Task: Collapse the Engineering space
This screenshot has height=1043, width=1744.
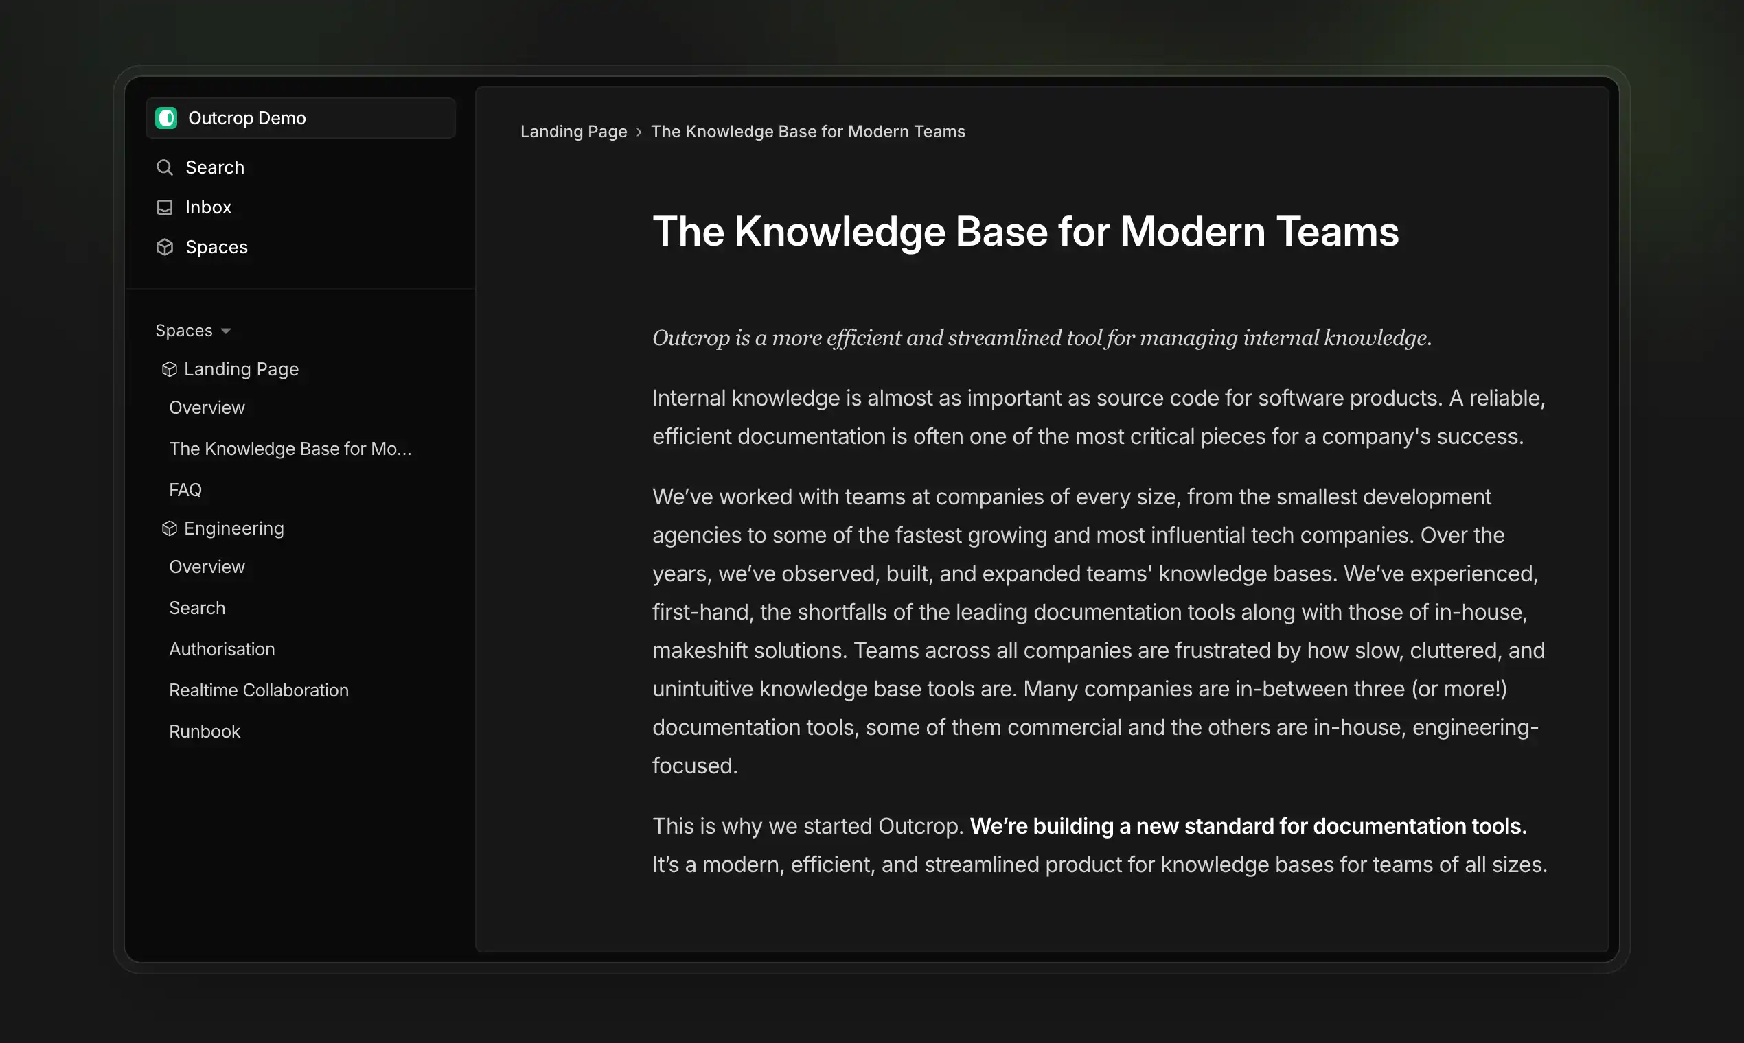Action: click(234, 528)
